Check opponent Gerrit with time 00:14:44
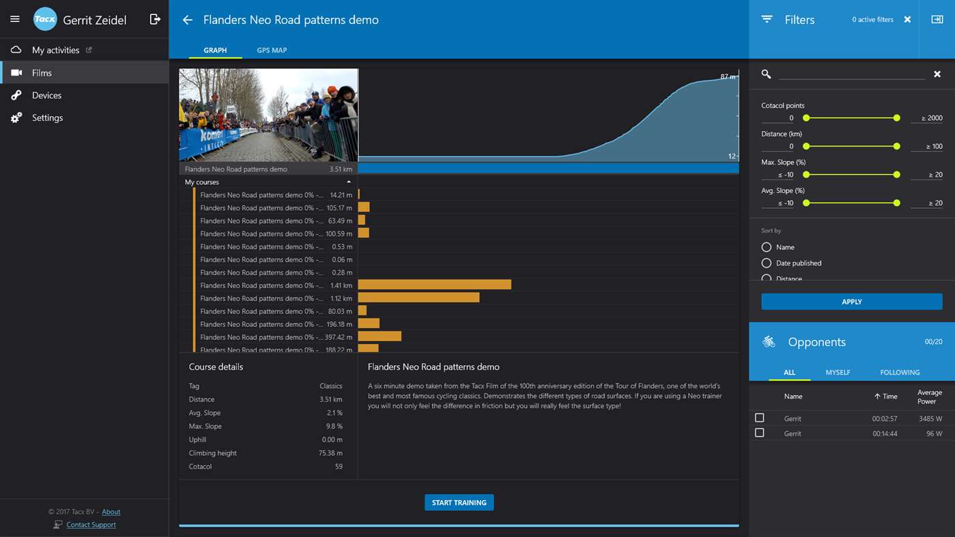 (759, 433)
